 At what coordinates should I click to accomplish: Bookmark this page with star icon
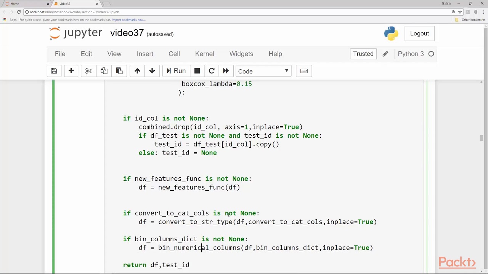(x=460, y=12)
